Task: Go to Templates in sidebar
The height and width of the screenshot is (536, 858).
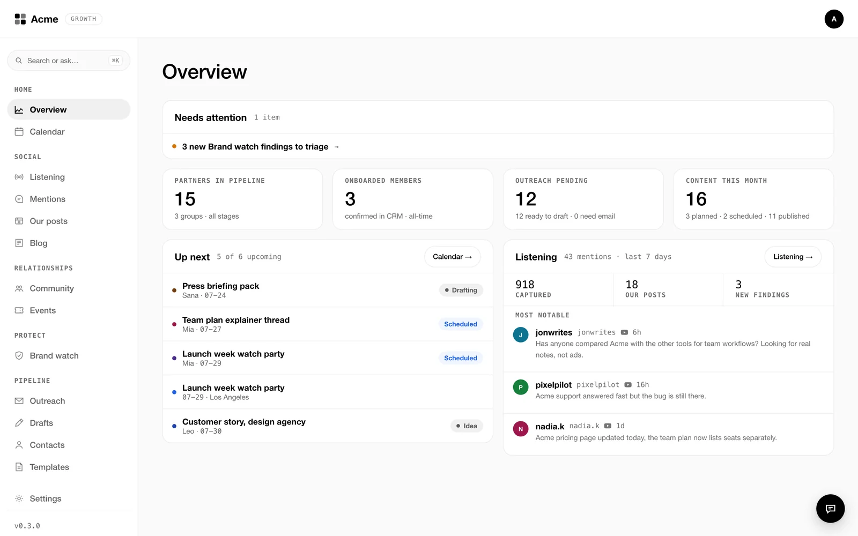Action: [69, 467]
